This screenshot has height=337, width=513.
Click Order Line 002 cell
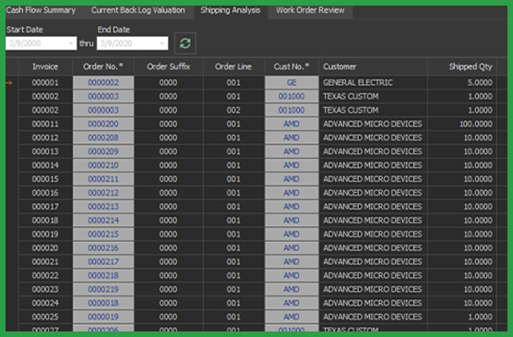point(233,110)
